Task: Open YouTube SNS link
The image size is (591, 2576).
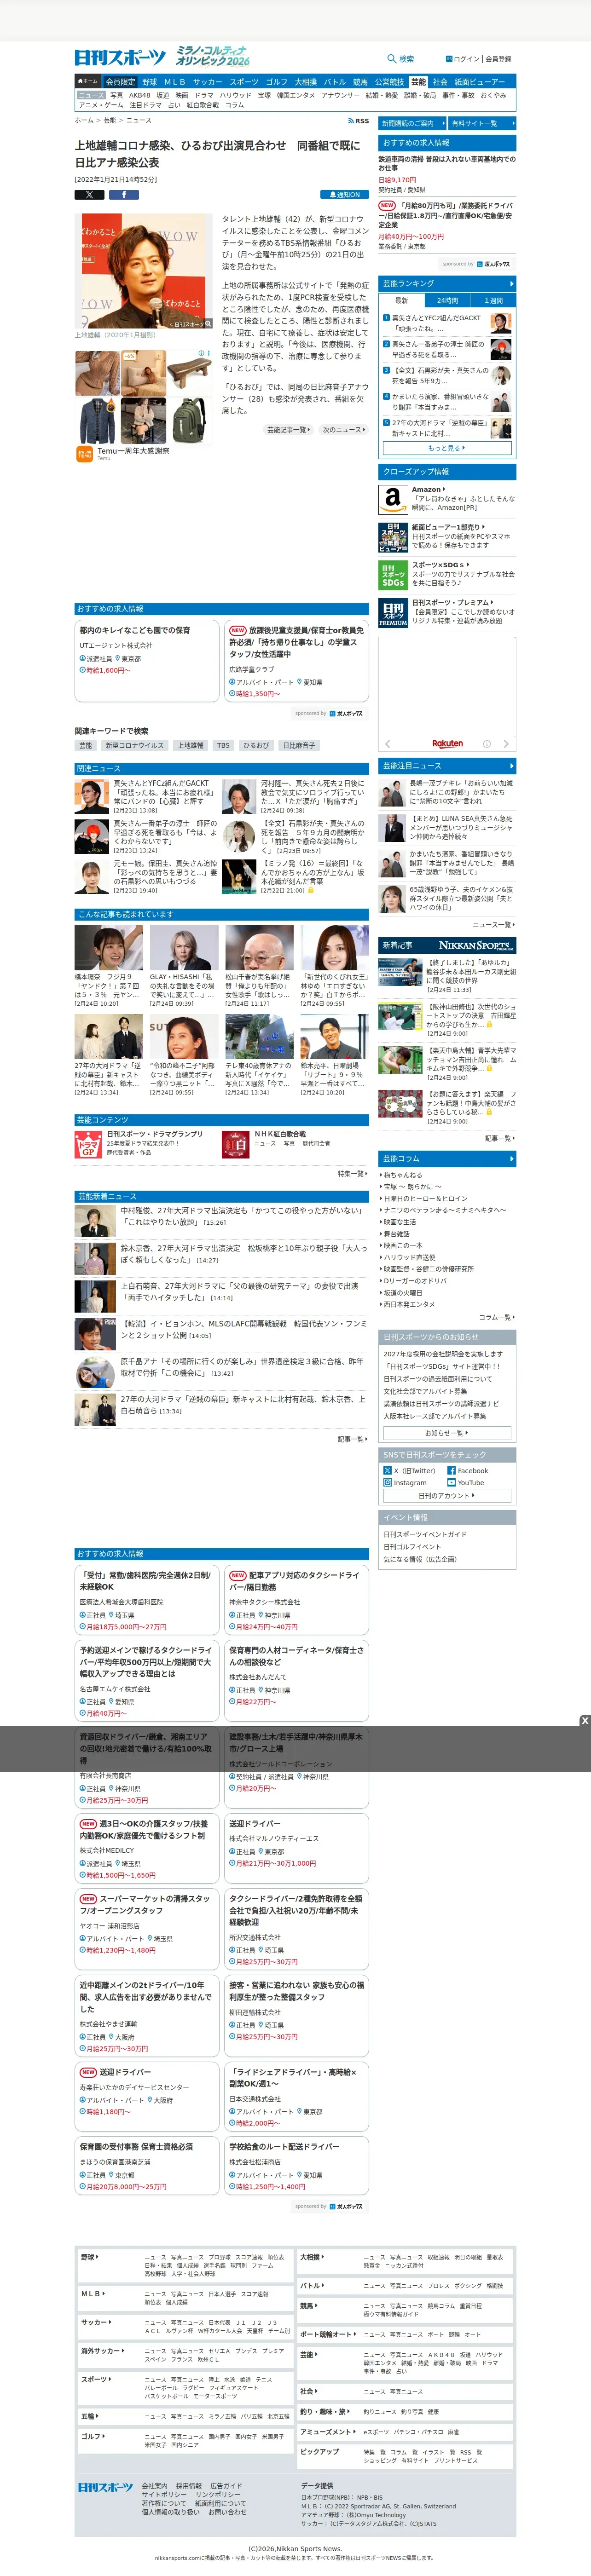Action: click(466, 1483)
